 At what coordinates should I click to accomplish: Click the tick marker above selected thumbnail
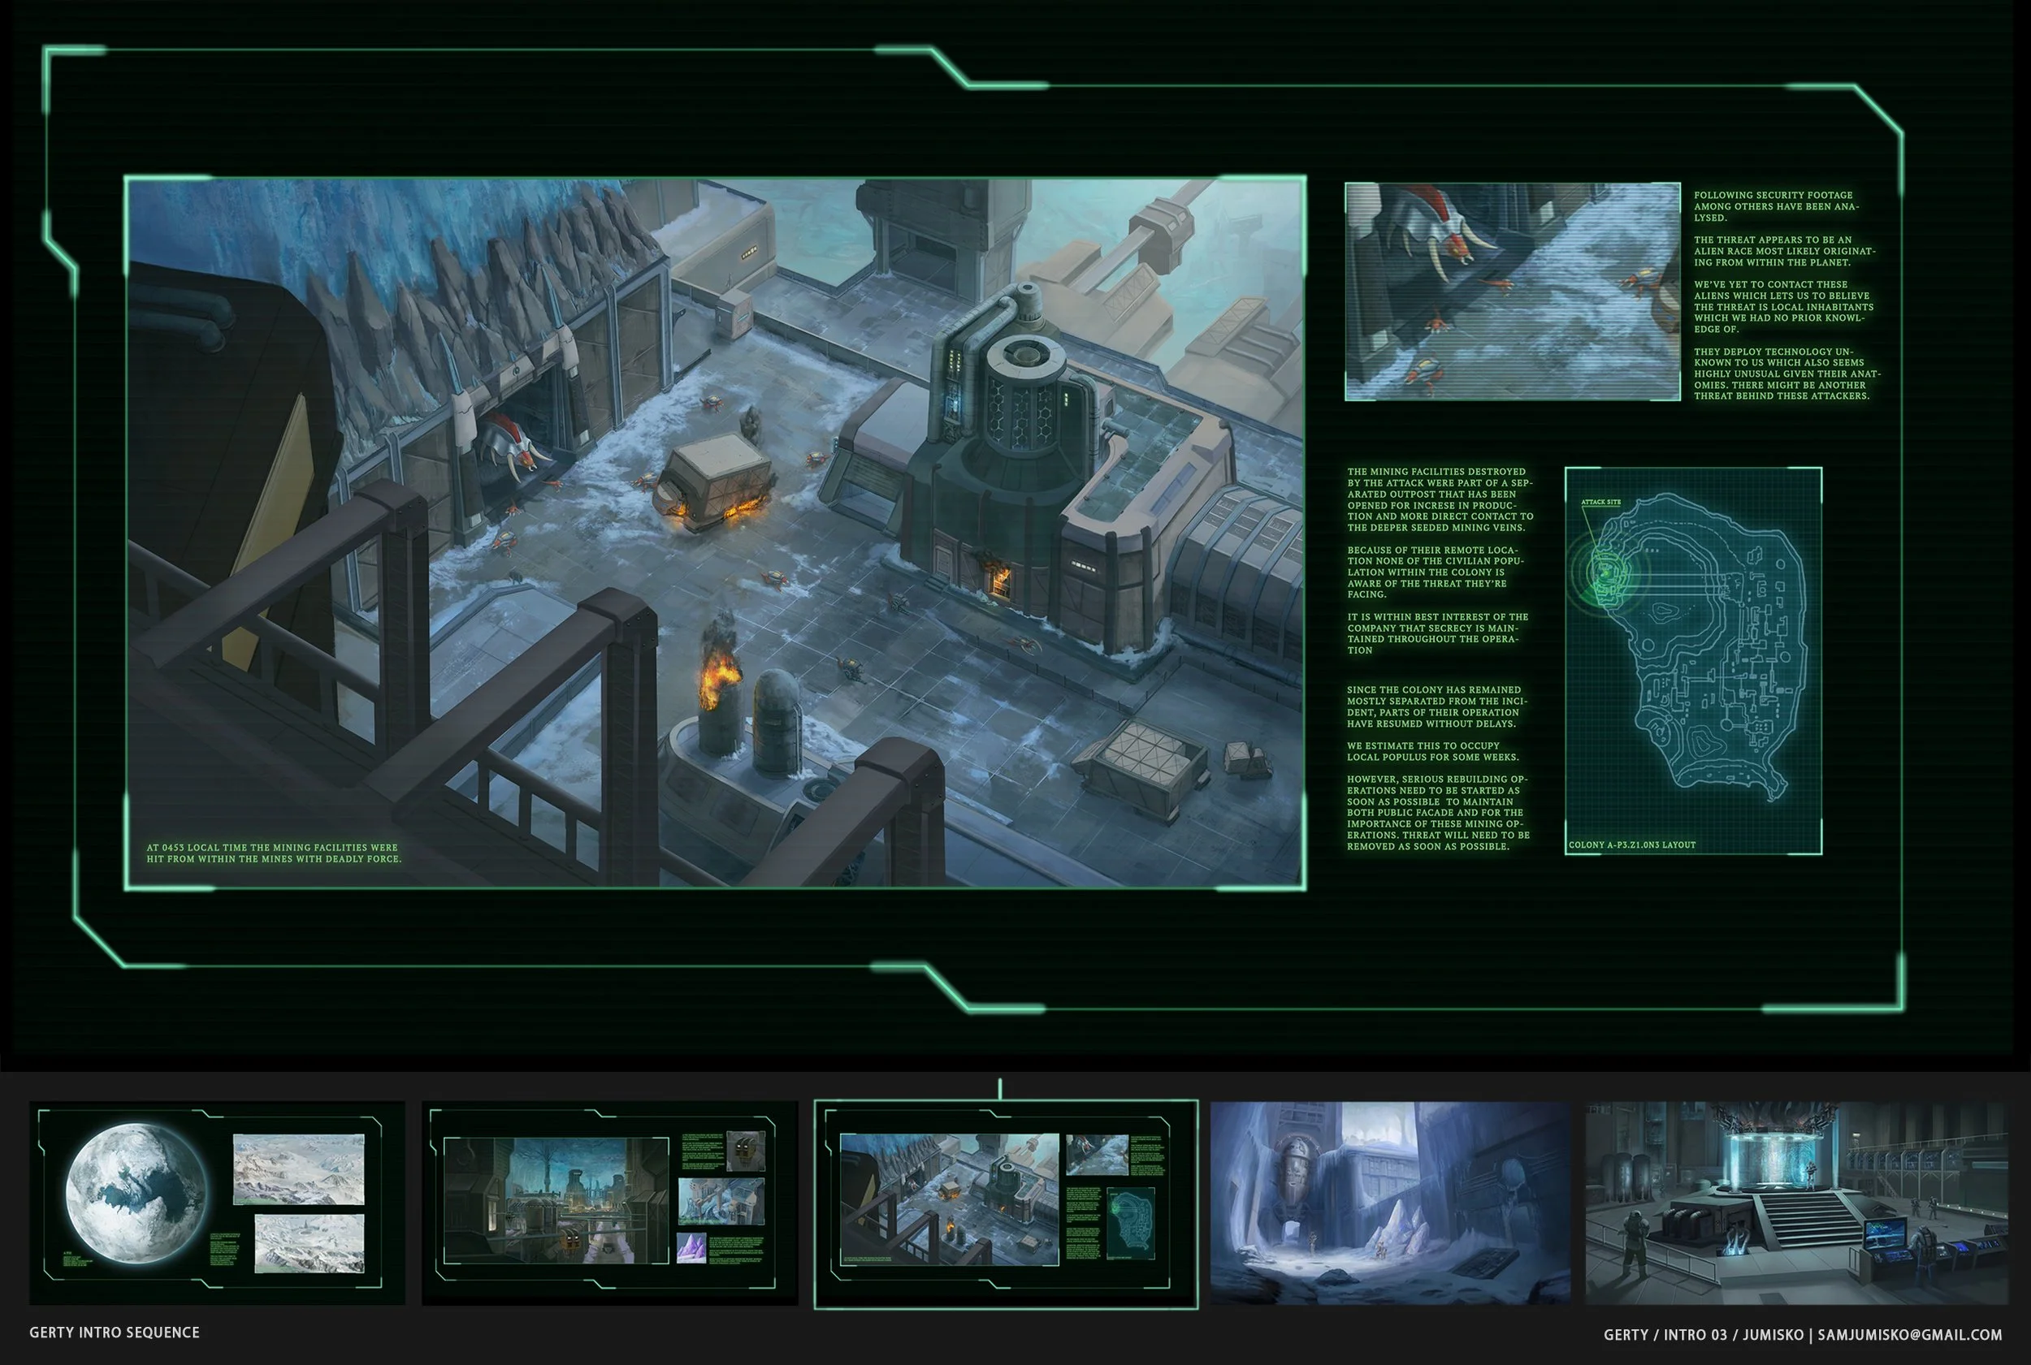pyautogui.click(x=1000, y=1088)
